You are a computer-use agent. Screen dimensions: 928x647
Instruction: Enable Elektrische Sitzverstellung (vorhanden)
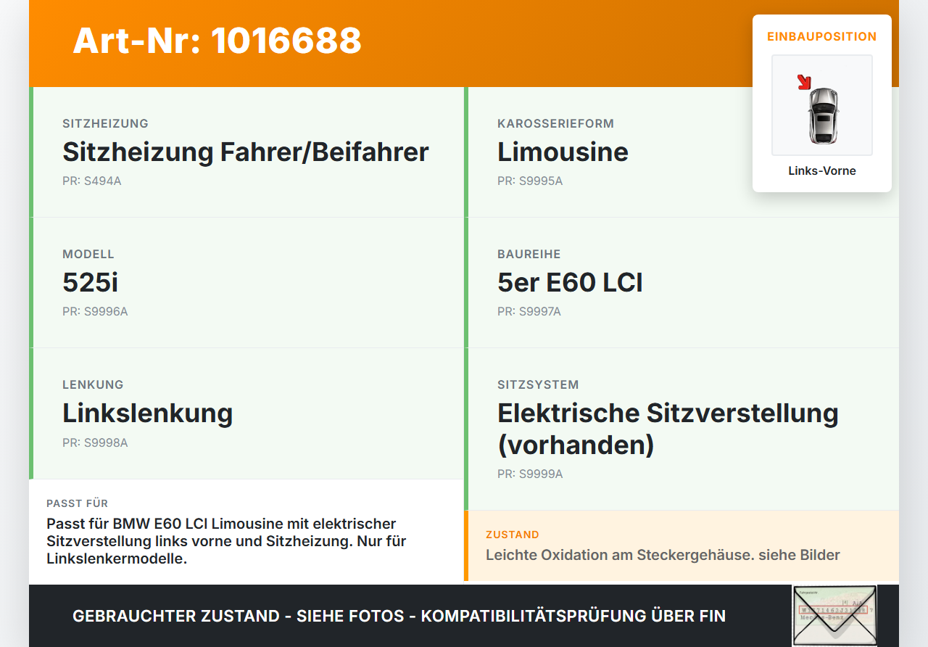[x=667, y=428]
